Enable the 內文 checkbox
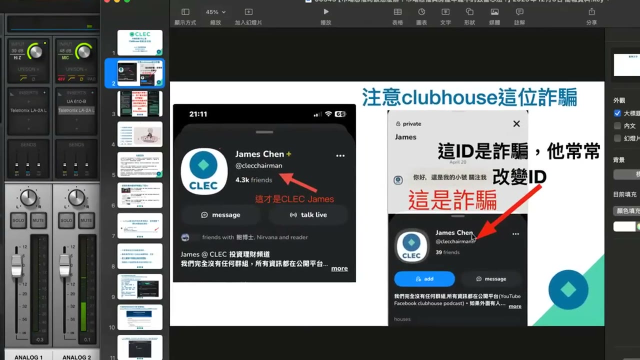640x360 pixels. click(x=617, y=126)
